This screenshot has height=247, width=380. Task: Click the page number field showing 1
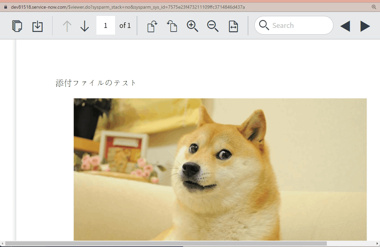pyautogui.click(x=106, y=25)
